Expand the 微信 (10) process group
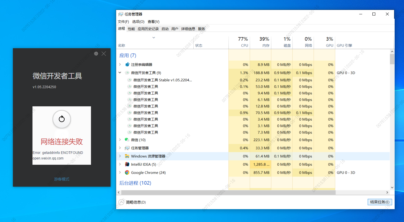Image resolution: width=404 pixels, height=222 pixels. coord(120,140)
